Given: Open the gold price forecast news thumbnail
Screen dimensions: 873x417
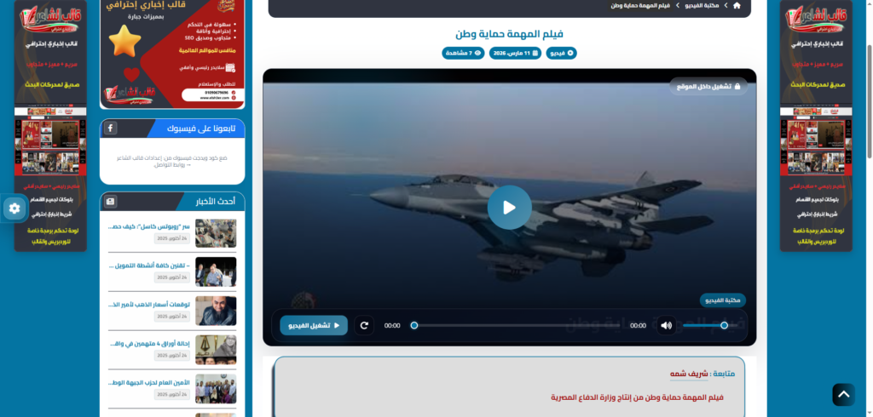Looking at the screenshot, I should (x=216, y=310).
